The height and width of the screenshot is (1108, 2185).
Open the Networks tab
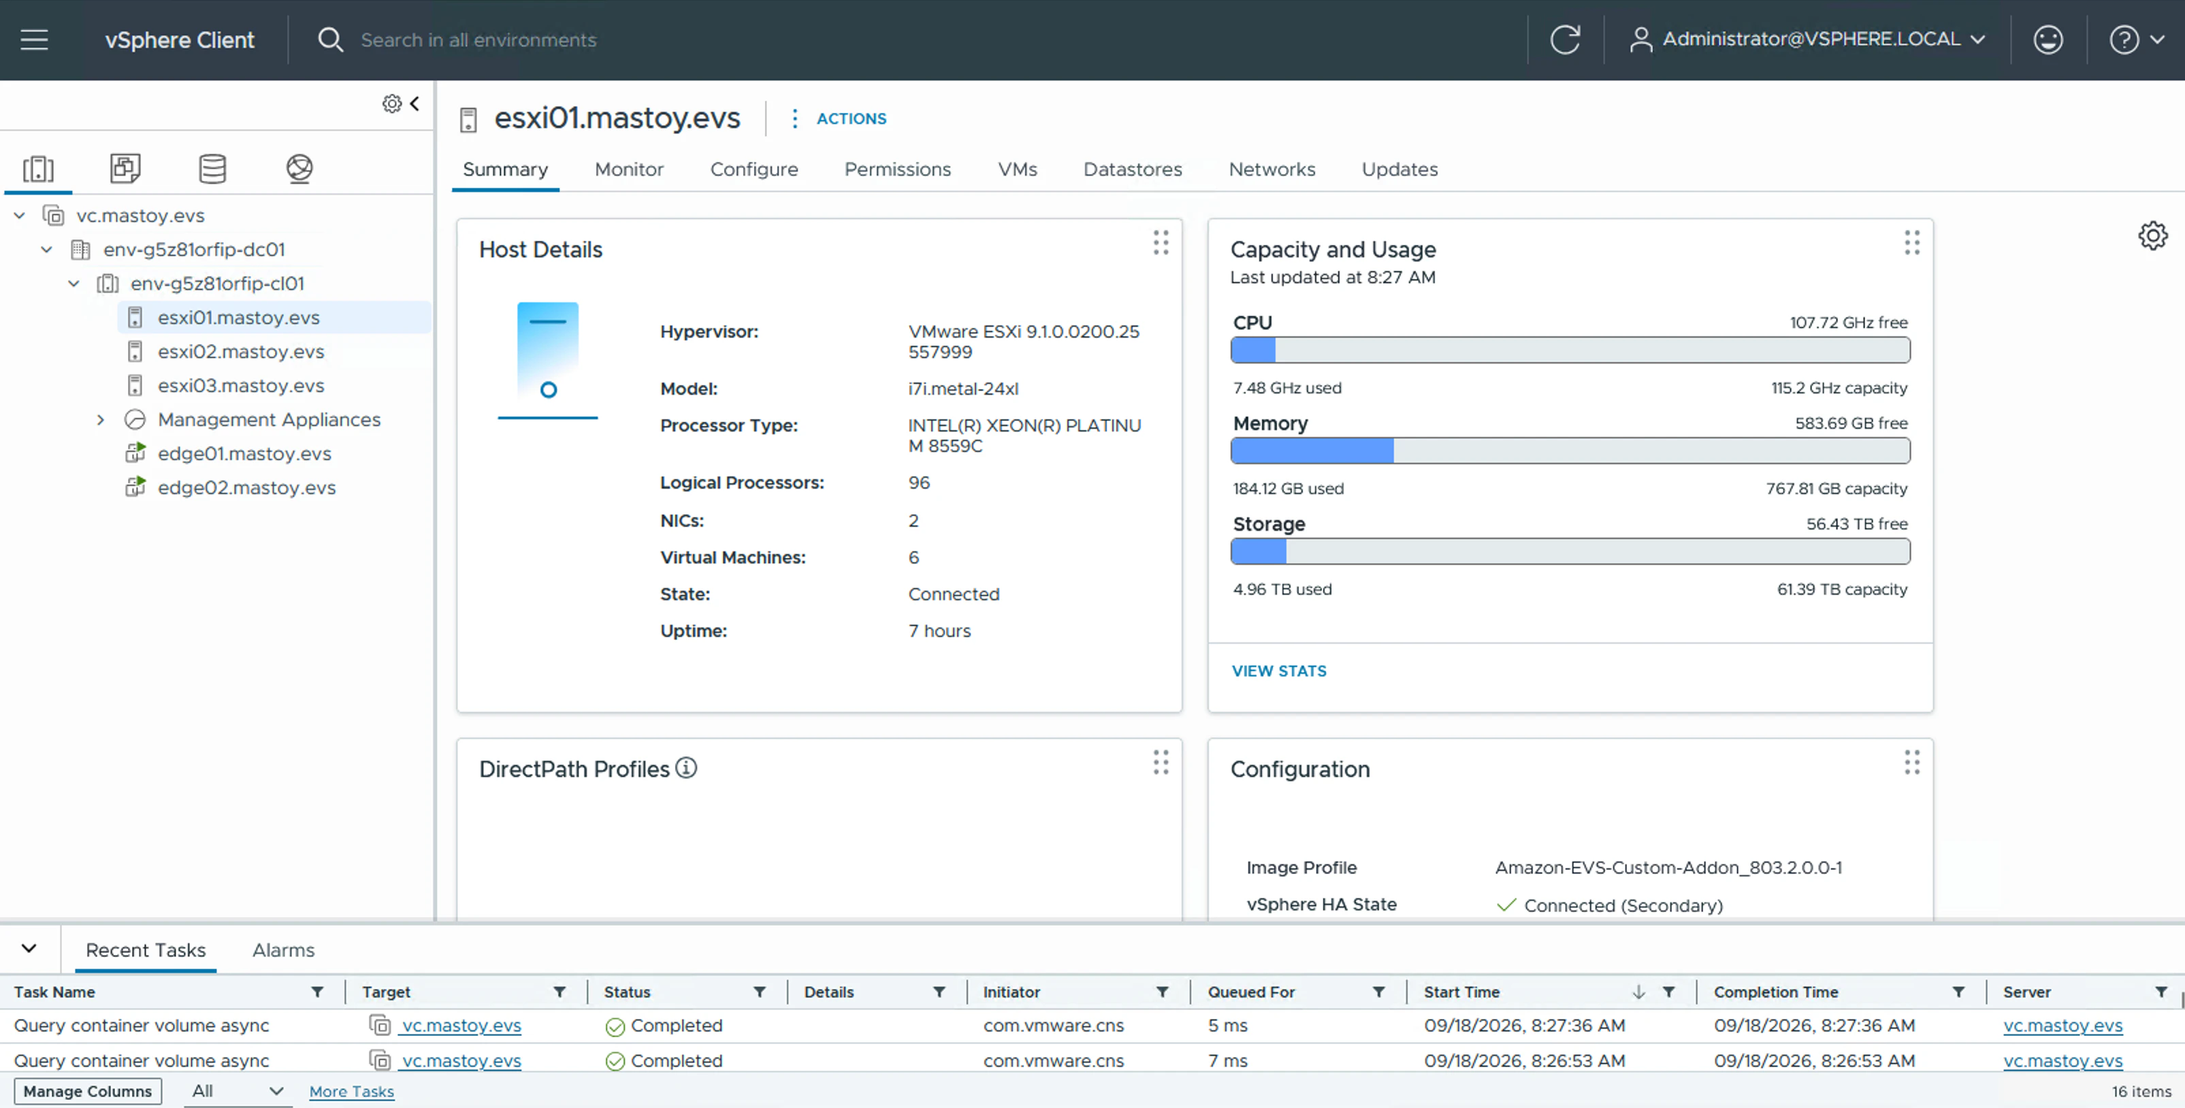(1272, 169)
